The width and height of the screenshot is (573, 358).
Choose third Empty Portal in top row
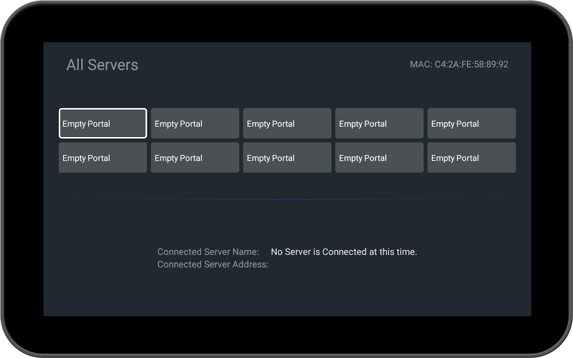click(x=287, y=123)
